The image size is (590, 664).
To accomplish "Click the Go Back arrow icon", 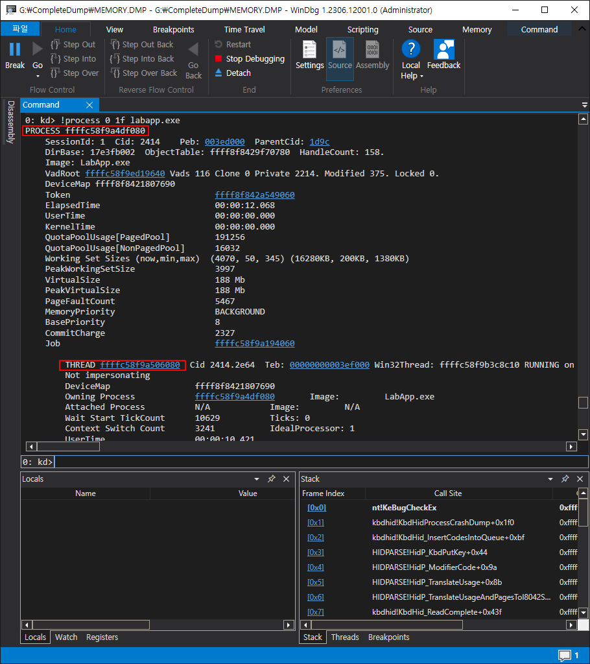I will click(x=193, y=49).
